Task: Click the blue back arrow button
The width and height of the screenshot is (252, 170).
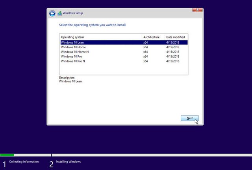Action: coord(52,13)
